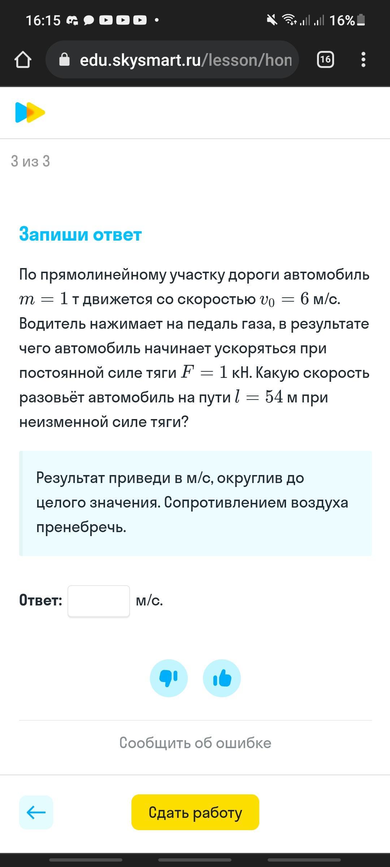Click the Skysmart logo
This screenshot has width=390, height=867.
click(x=30, y=113)
